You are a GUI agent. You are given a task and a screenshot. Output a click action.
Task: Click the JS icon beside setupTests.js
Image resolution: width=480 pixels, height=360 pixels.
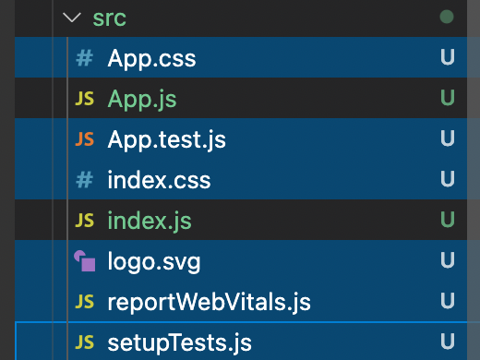click(x=85, y=342)
